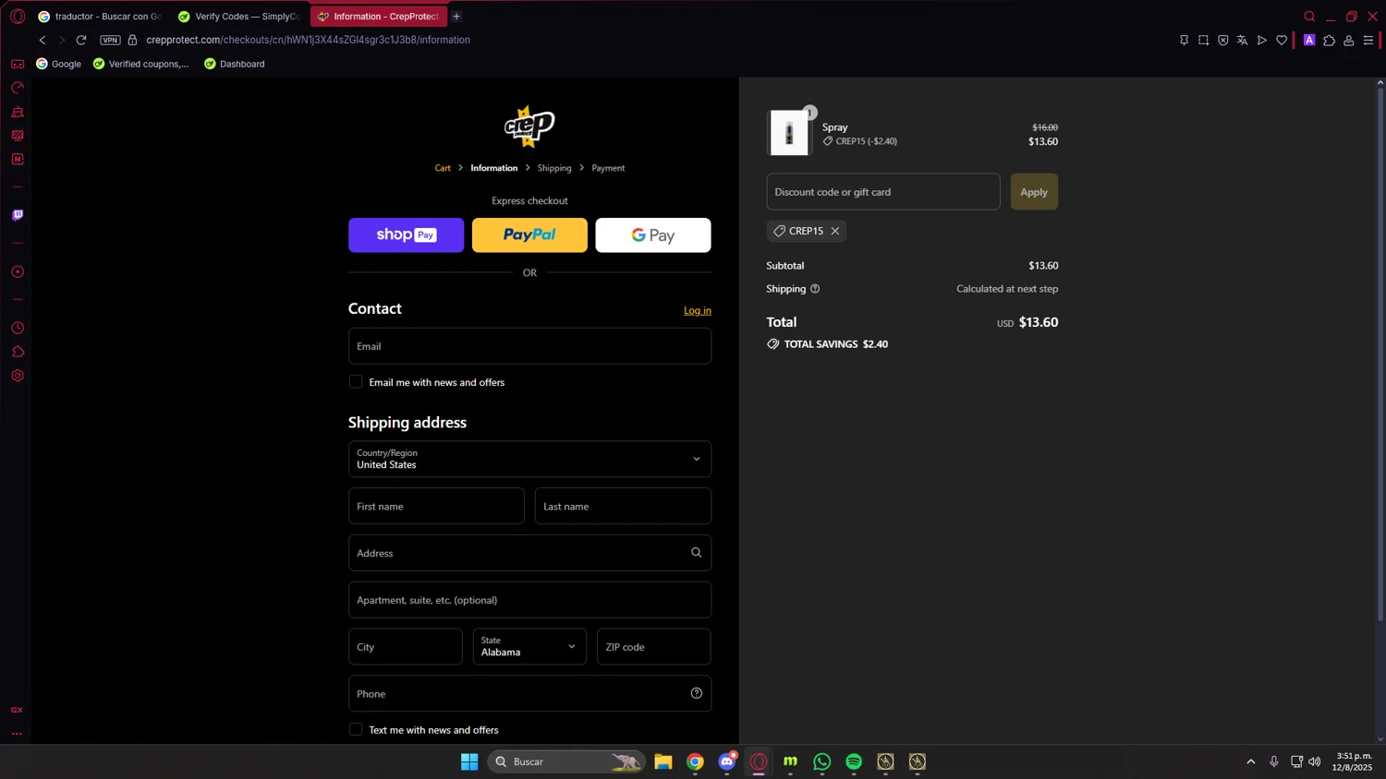Focus the Email input field
Viewport: 1386px width, 779px height.
click(529, 346)
